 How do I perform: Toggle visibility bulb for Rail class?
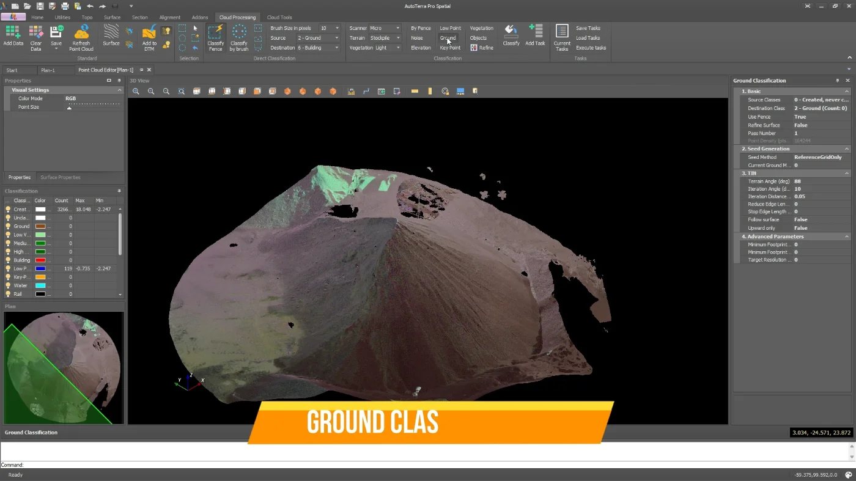(8, 294)
